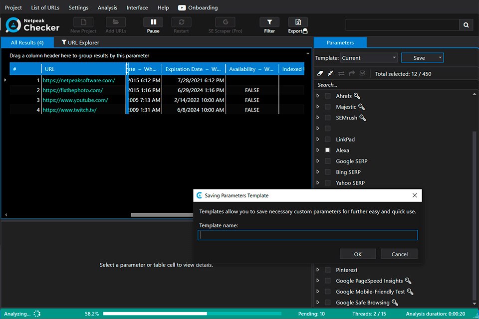The width and height of the screenshot is (479, 319).
Task: Click the pin icon in Parameters toolbar
Action: click(330, 74)
